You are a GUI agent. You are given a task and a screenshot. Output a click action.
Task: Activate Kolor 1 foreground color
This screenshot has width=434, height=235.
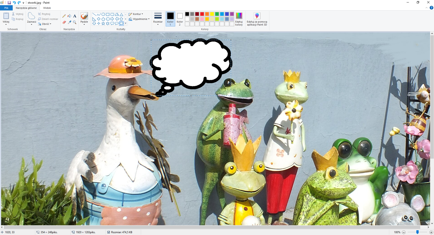tap(170, 19)
